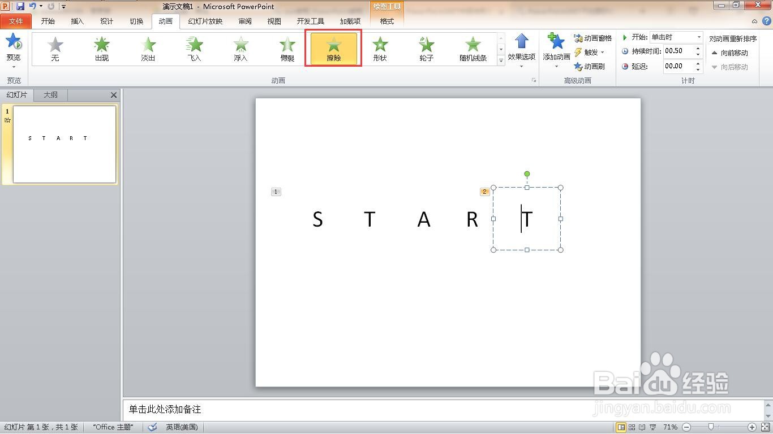Click animation marker 1 on the slide

276,192
